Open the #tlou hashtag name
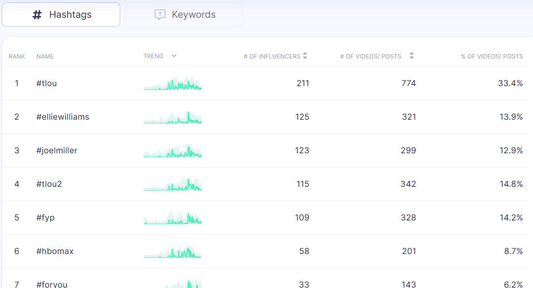 pyautogui.click(x=47, y=83)
